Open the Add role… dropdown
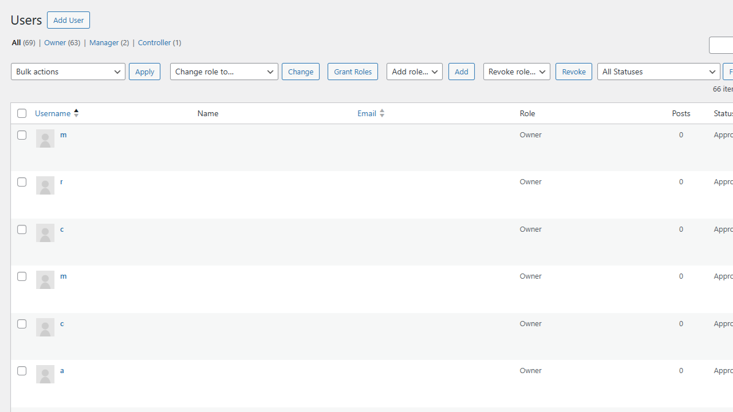Image resolution: width=733 pixels, height=412 pixels. [x=414, y=72]
